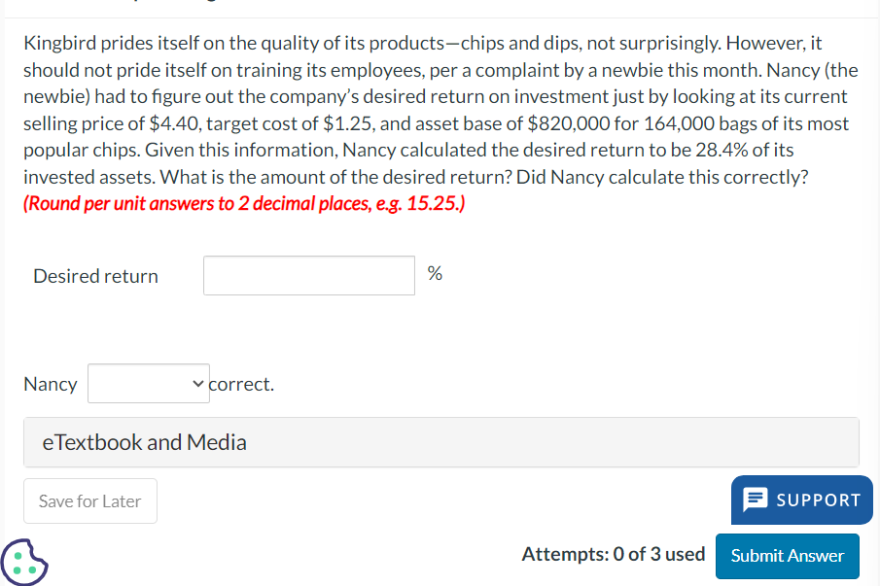880x586 pixels.
Task: Click the SUPPORT label text
Action: click(818, 500)
